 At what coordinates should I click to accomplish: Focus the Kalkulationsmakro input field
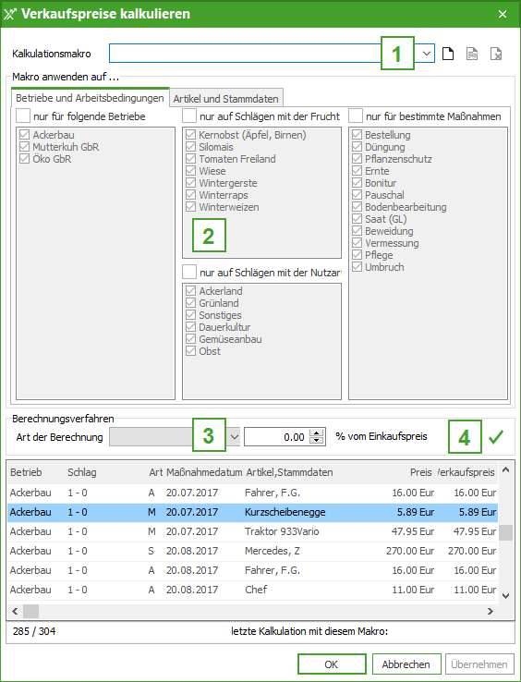click(246, 54)
